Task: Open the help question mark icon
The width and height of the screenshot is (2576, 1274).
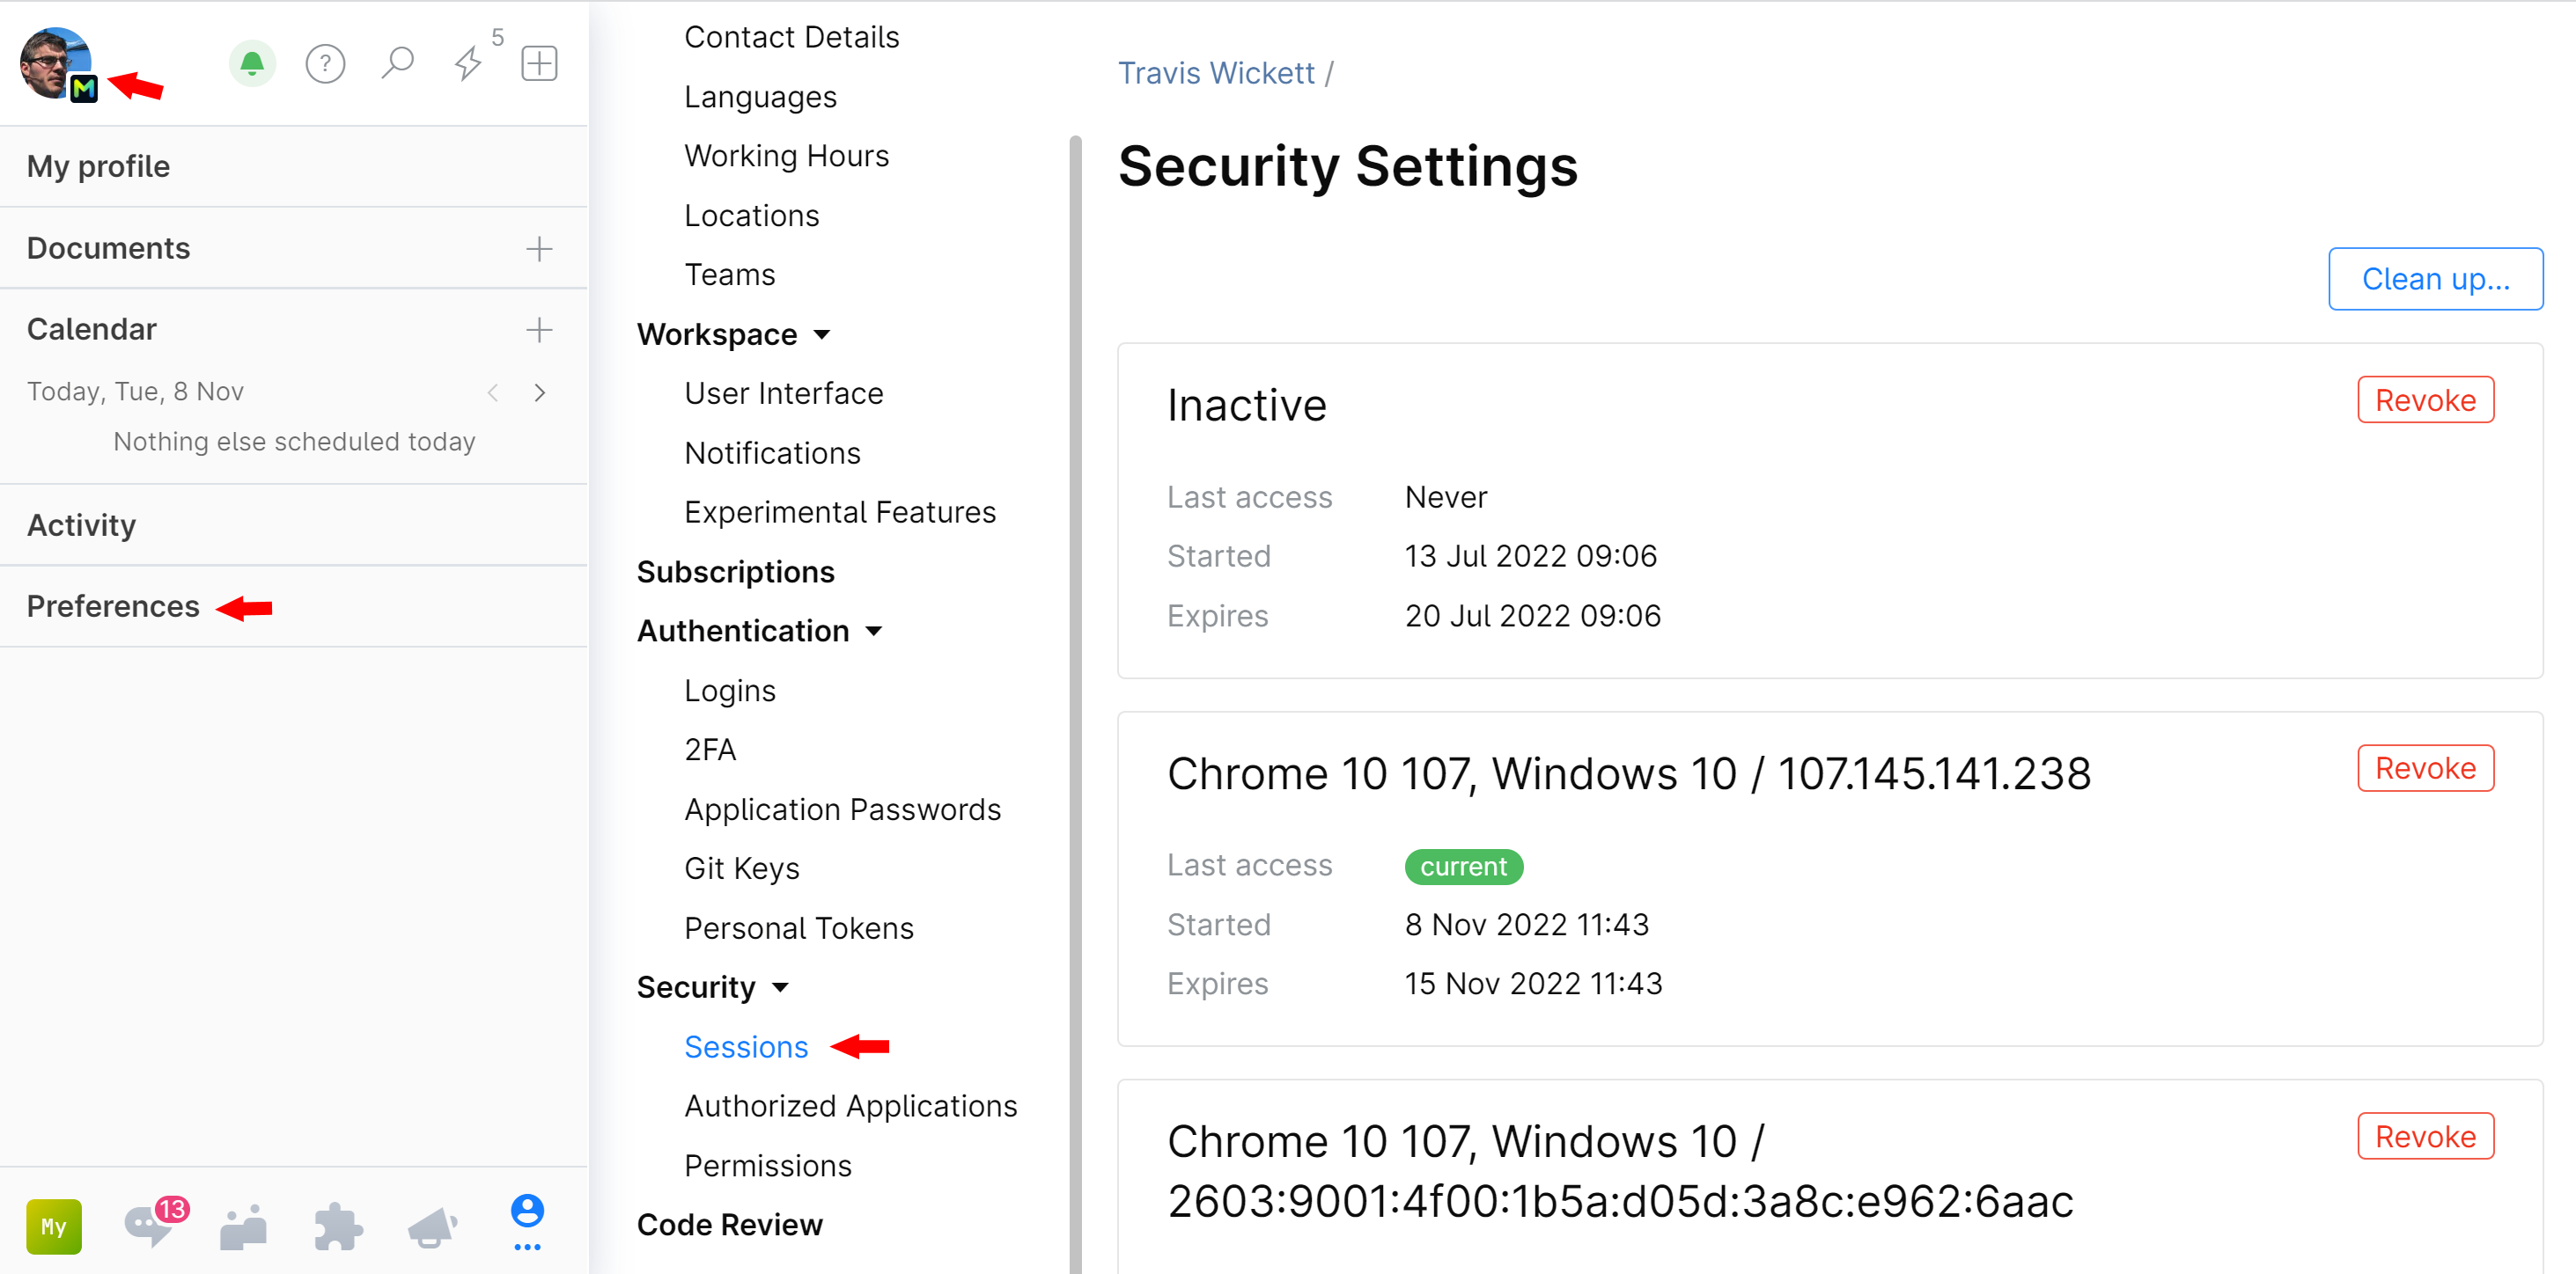Action: point(325,64)
